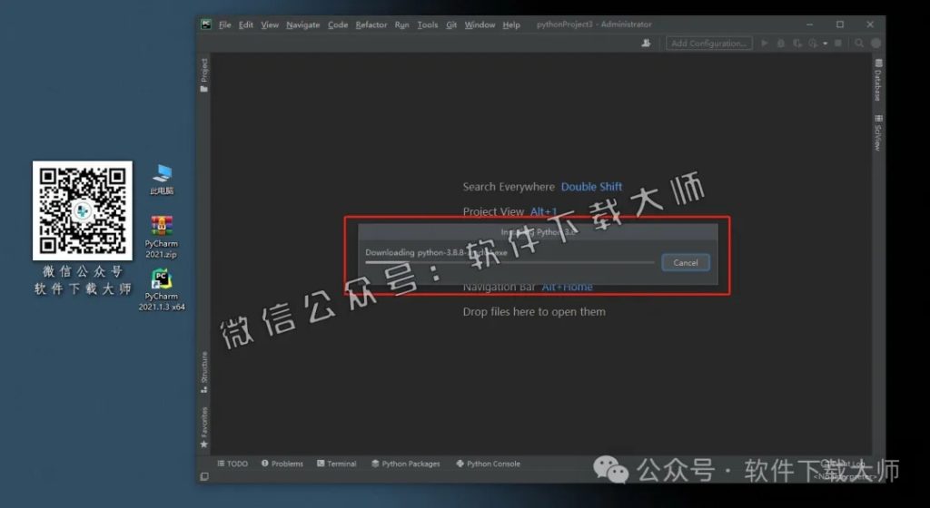Viewport: 930px width, 508px height.
Task: Open the Navigate menu
Action: [302, 24]
